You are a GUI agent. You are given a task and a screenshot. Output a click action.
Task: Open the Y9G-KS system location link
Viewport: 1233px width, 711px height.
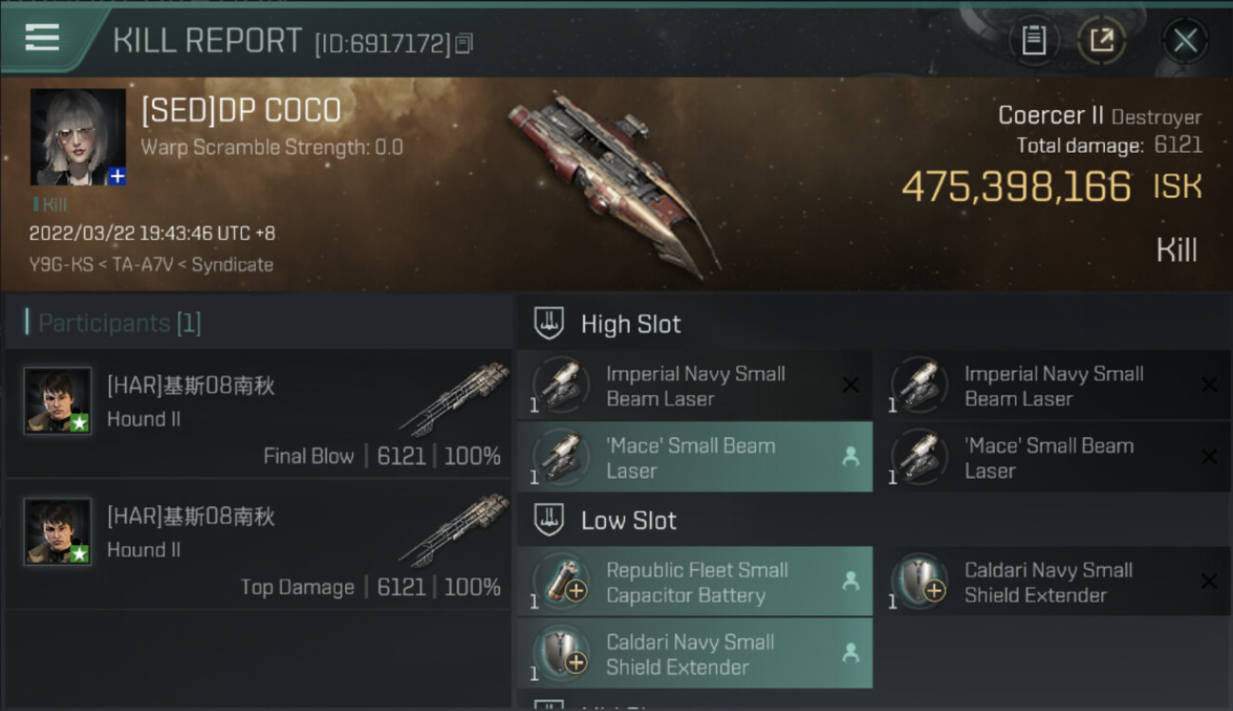pos(59,265)
